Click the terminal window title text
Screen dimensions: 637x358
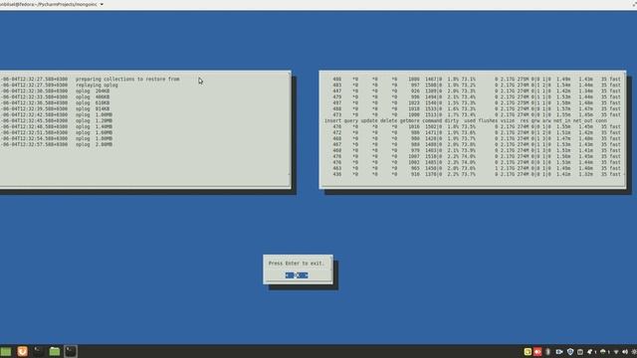[x=49, y=4]
